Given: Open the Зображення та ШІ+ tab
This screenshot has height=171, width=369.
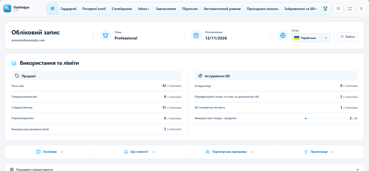Looking at the screenshot, I should [300, 9].
